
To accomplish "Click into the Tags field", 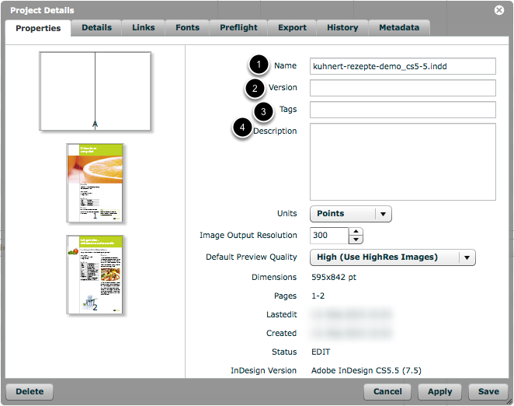I will pyautogui.click(x=402, y=110).
